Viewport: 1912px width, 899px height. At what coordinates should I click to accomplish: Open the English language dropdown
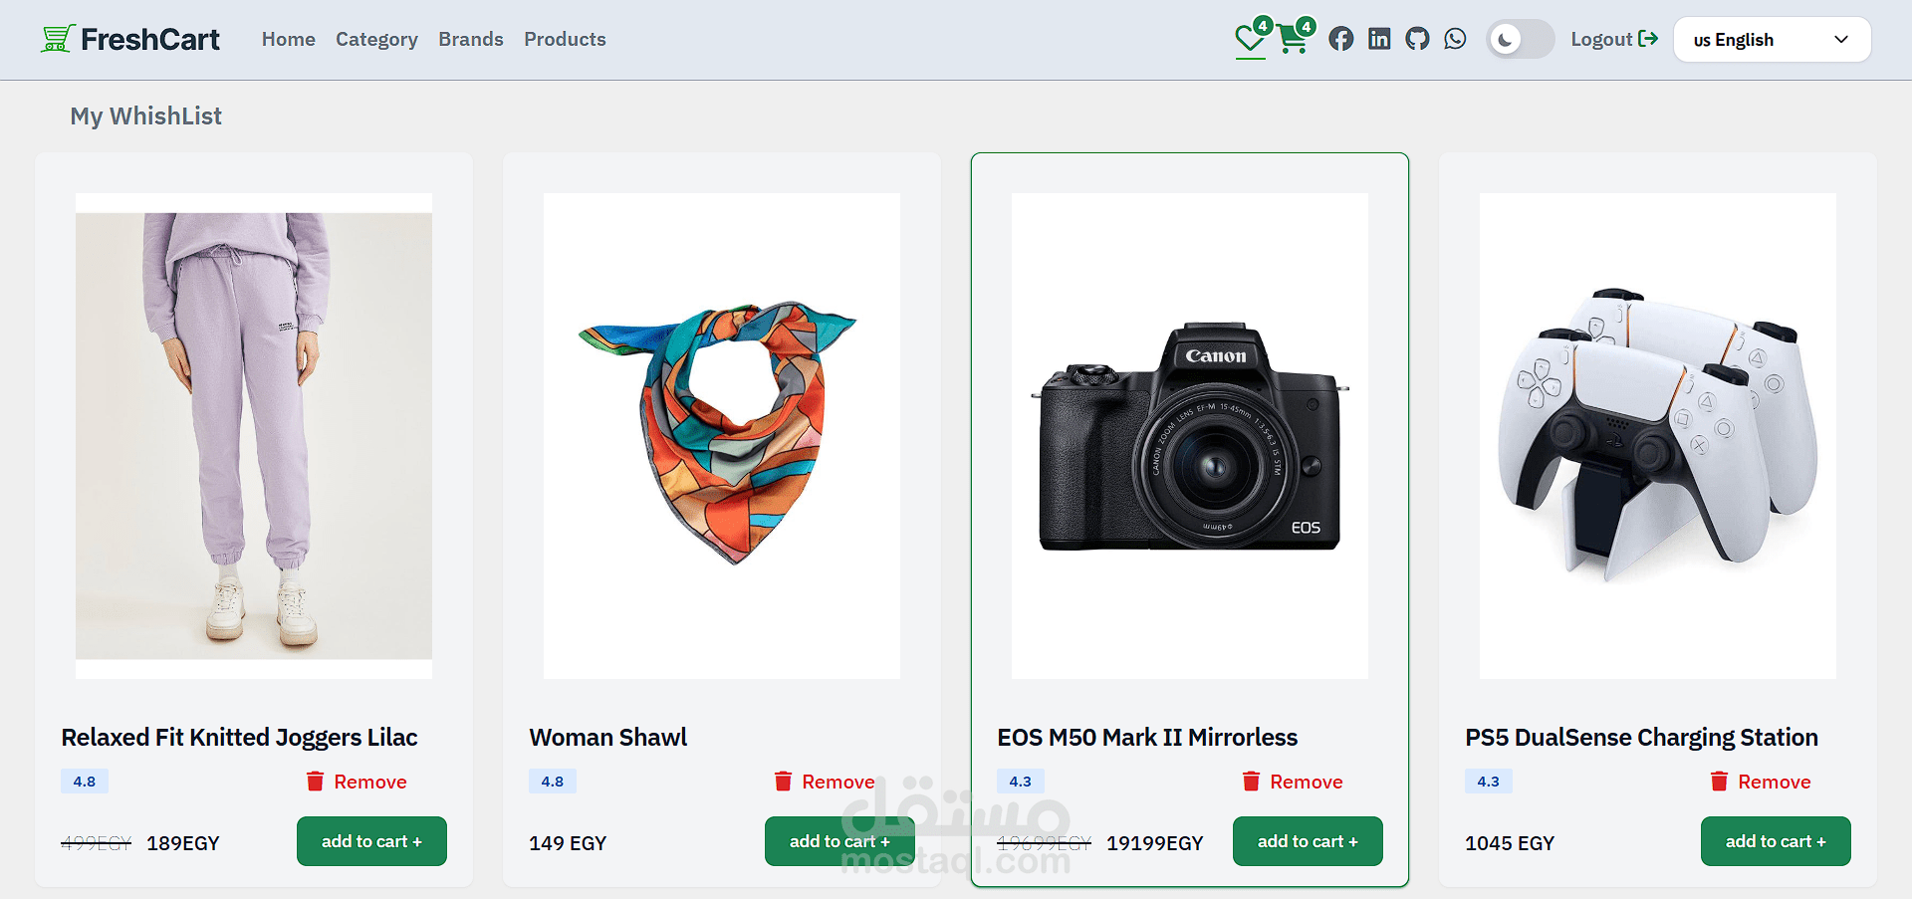tap(1772, 40)
